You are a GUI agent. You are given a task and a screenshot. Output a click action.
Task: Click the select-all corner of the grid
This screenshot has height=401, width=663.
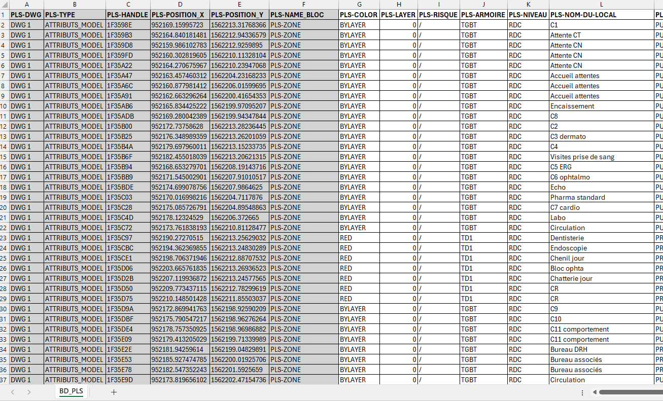4,4
